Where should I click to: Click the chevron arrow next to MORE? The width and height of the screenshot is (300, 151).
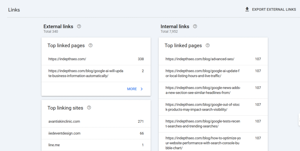click(x=142, y=89)
